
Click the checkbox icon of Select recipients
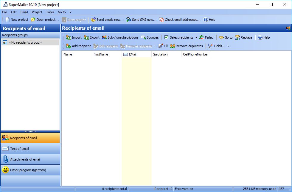tap(166, 37)
